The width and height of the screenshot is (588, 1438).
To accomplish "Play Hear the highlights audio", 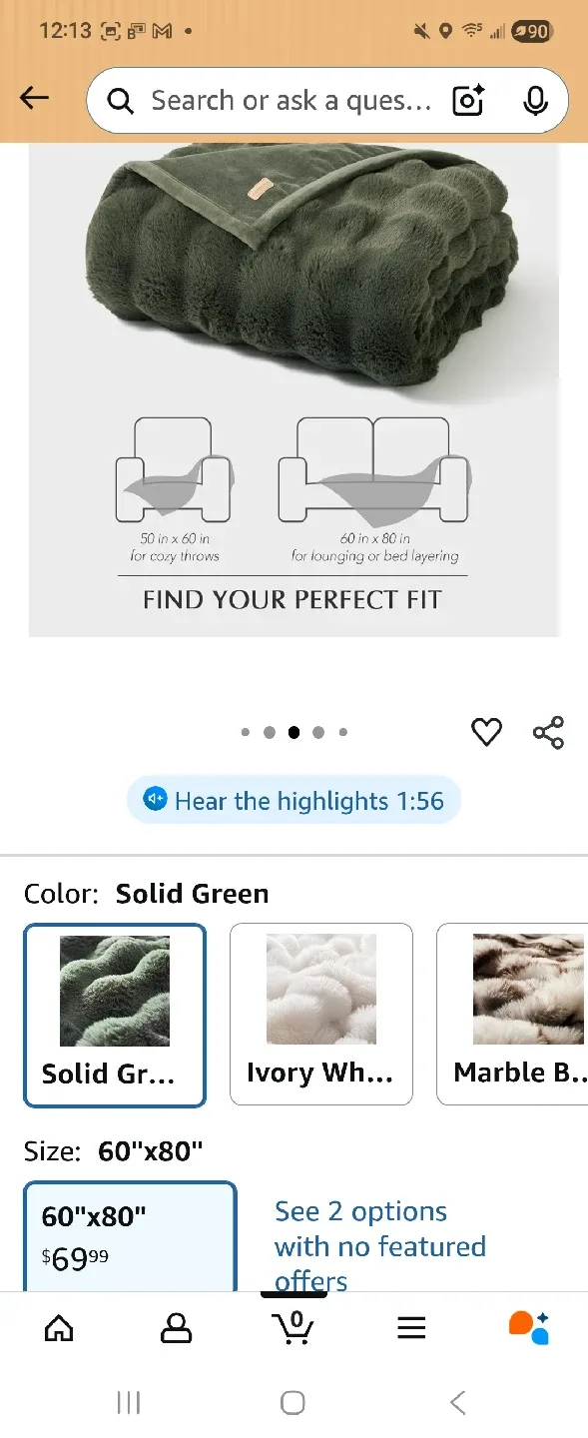I will [293, 799].
